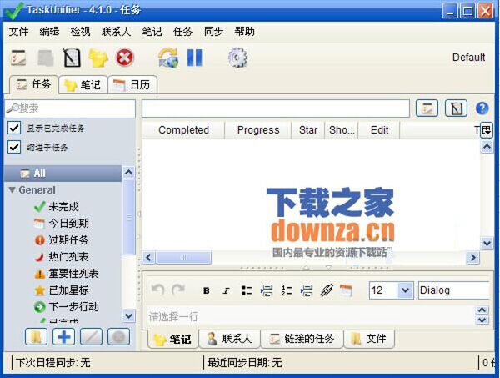
Task: Open the 帮助 menu
Action: (244, 32)
